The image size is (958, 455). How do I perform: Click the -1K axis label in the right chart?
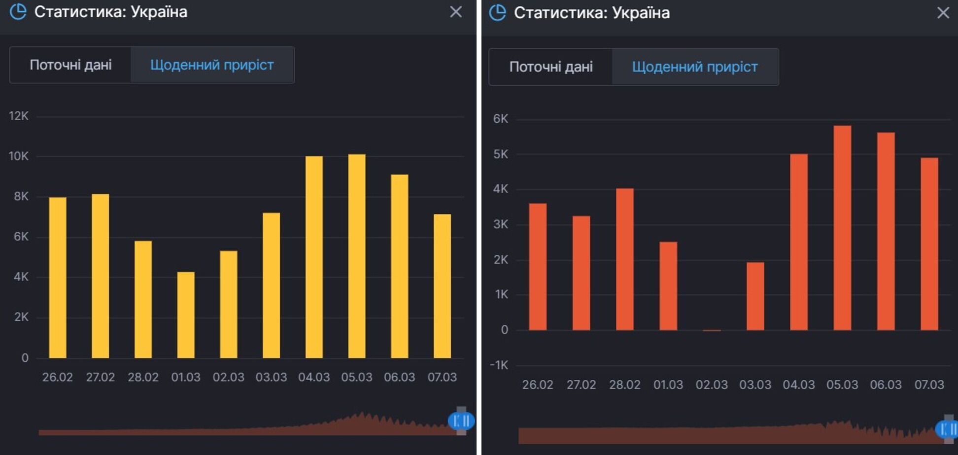(x=499, y=365)
